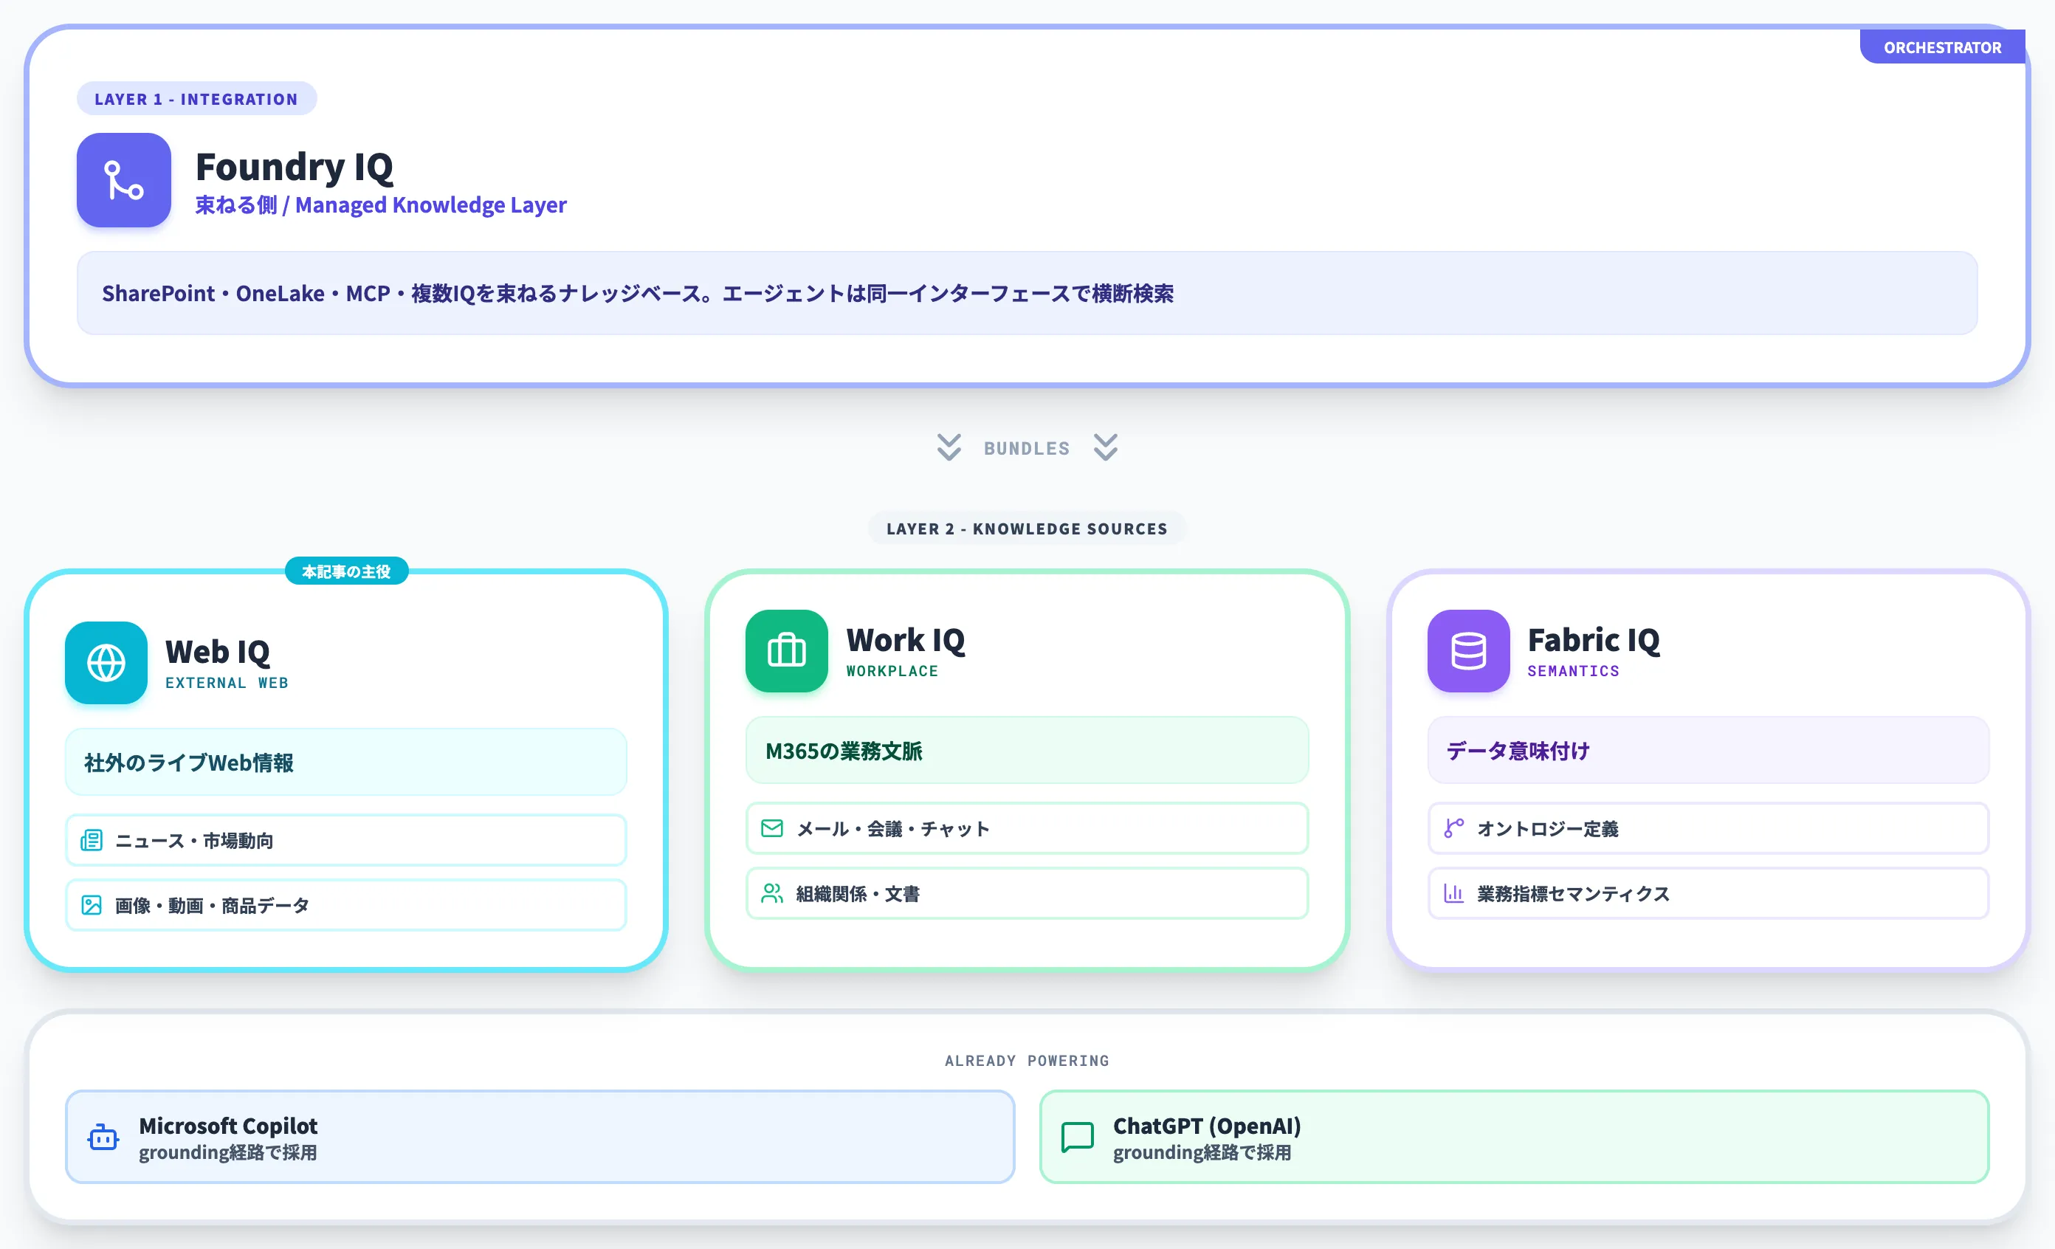The width and height of the screenshot is (2055, 1249).
Task: Click grounding経路で採用 under Microsoft Copilot
Action: pyautogui.click(x=227, y=1153)
